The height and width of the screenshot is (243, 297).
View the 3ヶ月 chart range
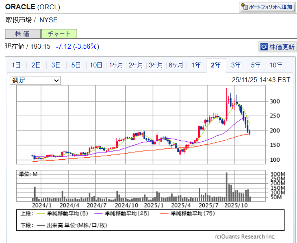point(156,65)
